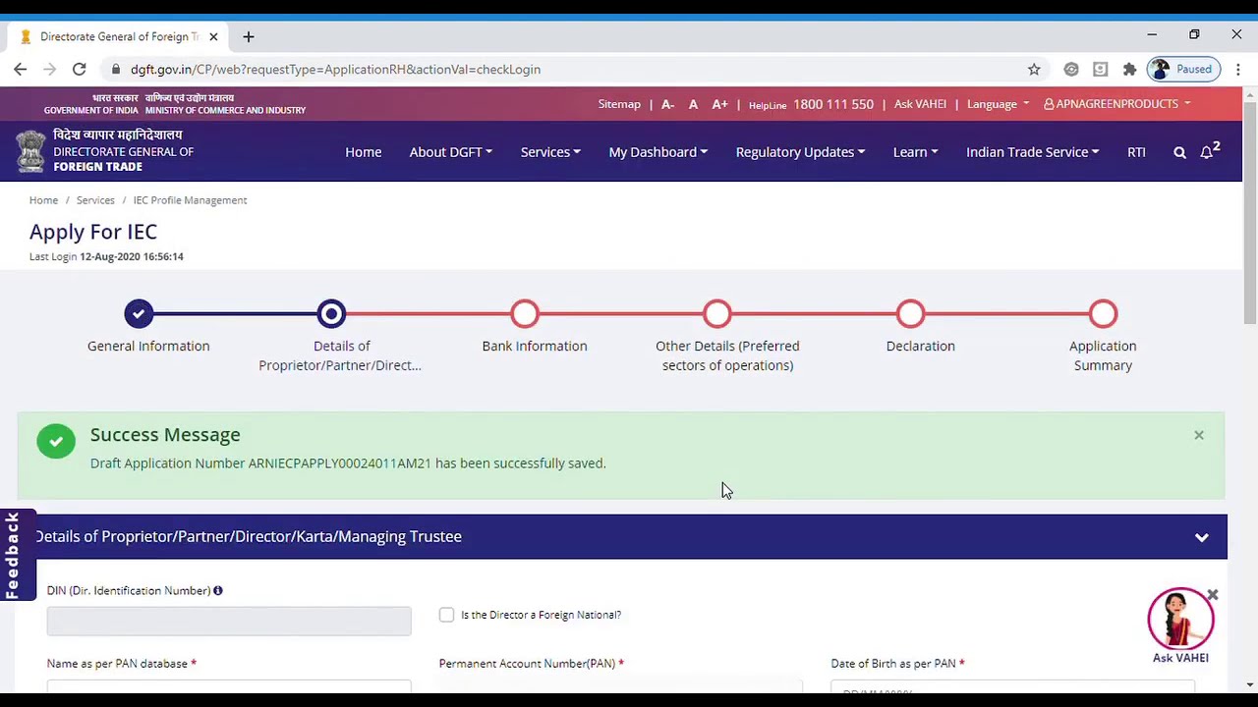Check 'Is the Director a Foreign National?'

click(446, 615)
